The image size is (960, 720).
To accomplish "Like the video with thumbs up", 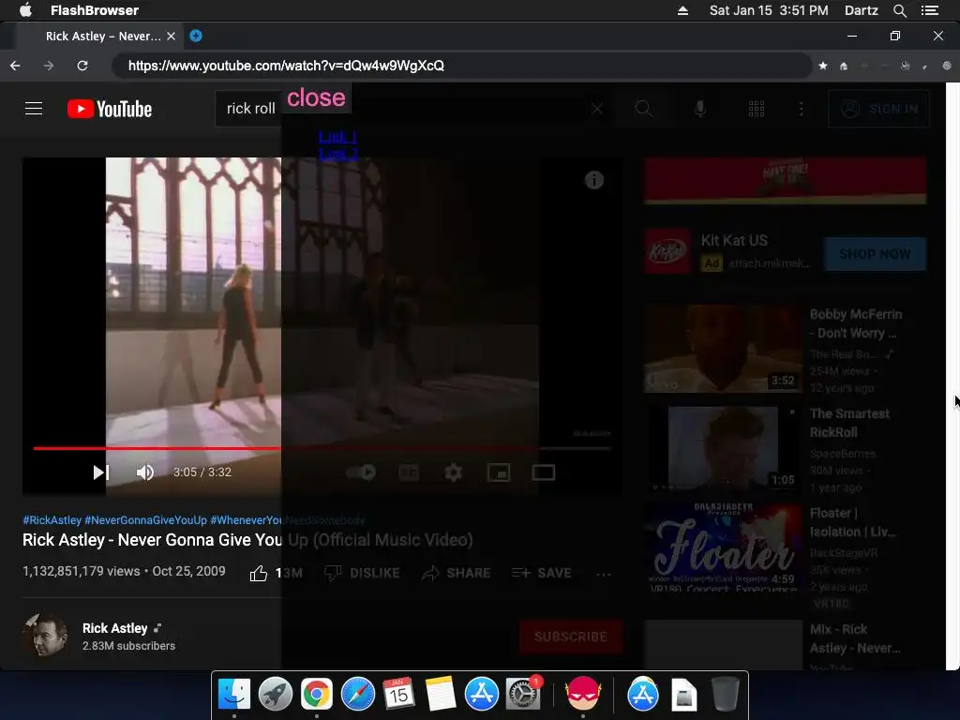I will tap(259, 573).
